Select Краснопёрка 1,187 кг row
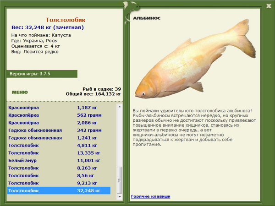 [x=59, y=108]
